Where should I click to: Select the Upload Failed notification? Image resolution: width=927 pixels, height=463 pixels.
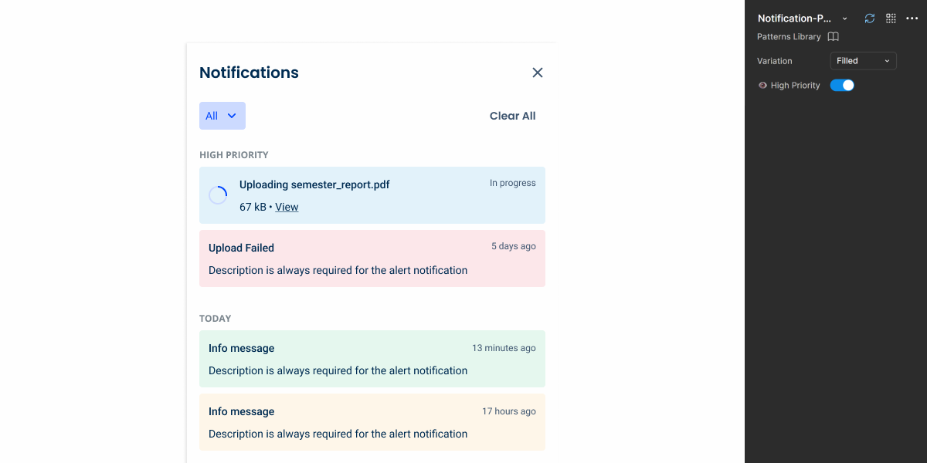(372, 259)
